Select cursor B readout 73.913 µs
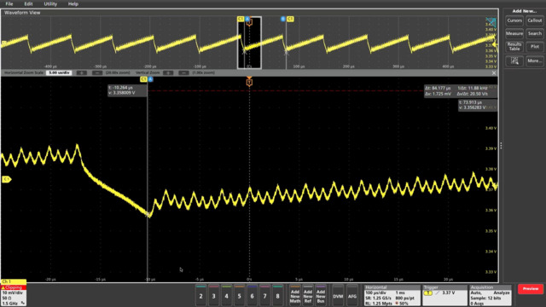This screenshot has width=546, height=307. [x=478, y=105]
